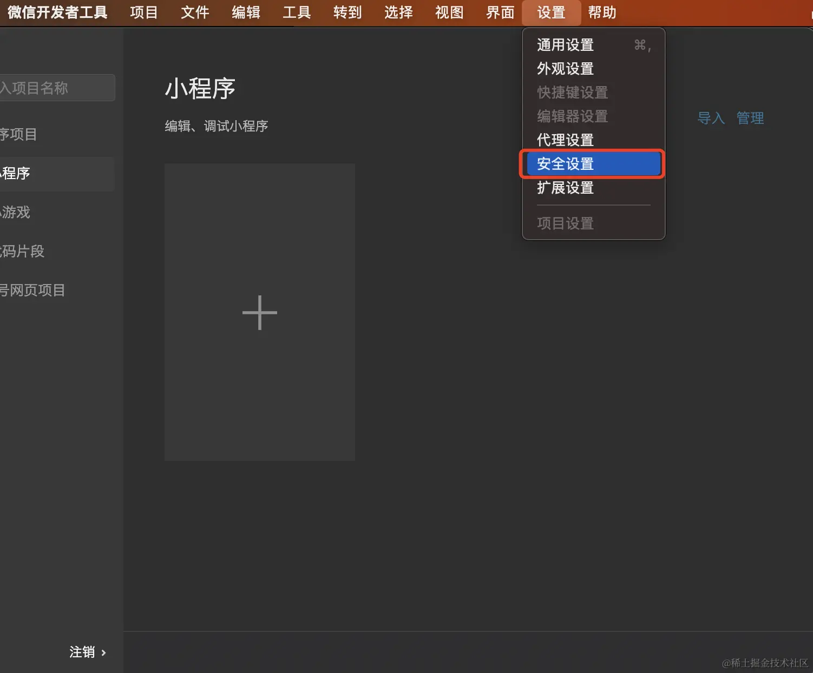Open the 界面 menu
This screenshot has height=673, width=813.
pos(500,12)
